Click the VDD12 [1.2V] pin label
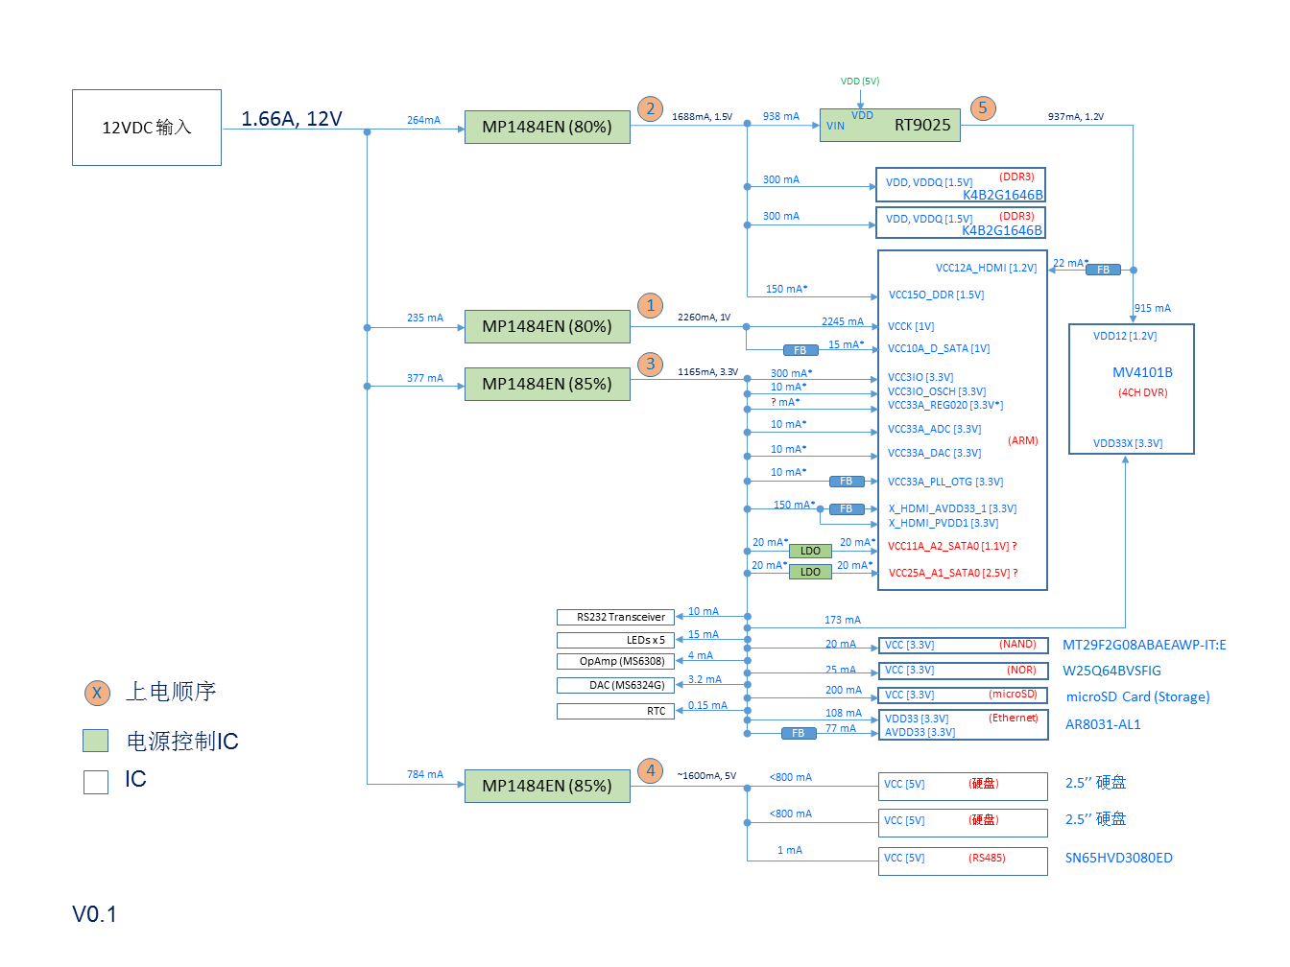 (x=1125, y=336)
